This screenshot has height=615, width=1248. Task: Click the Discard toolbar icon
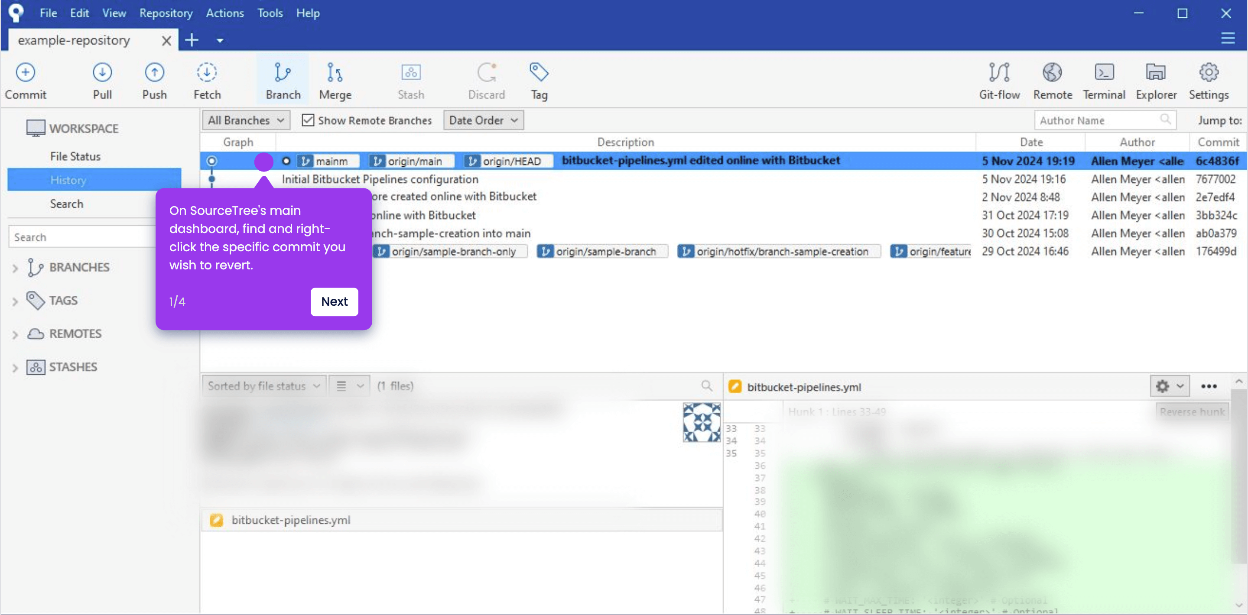pos(486,81)
